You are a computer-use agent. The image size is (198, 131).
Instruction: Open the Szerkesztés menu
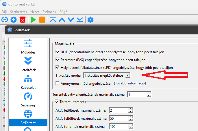(18, 12)
